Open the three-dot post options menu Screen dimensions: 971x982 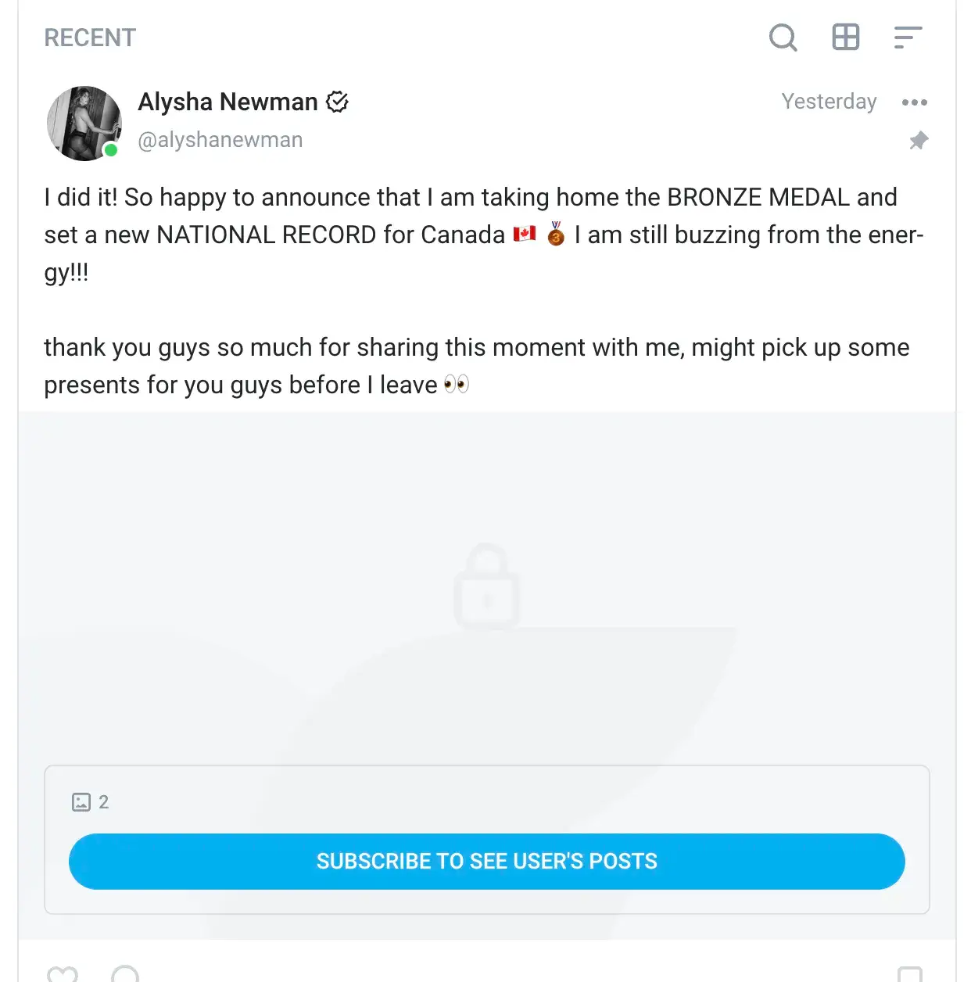[x=914, y=102]
